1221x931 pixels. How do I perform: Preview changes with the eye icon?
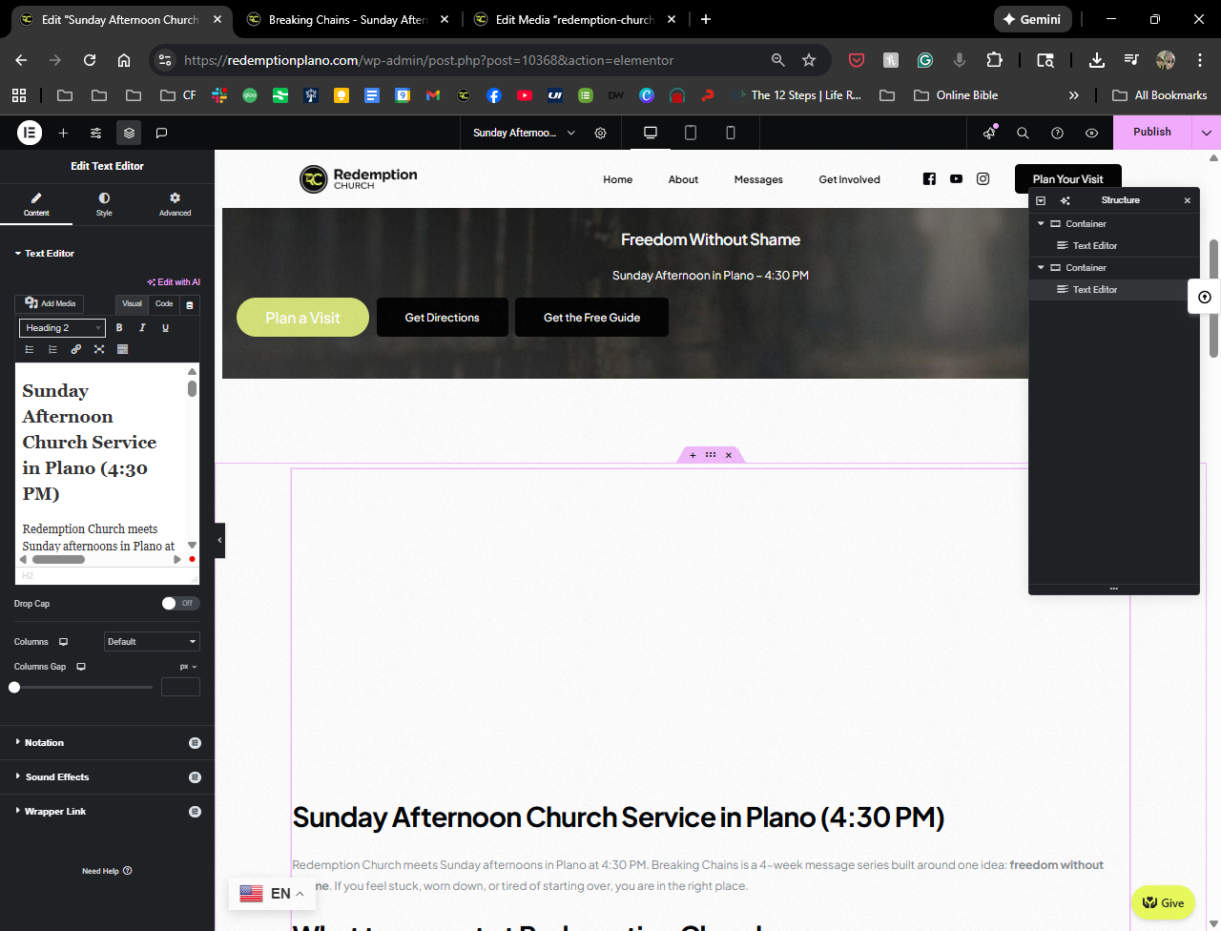(x=1091, y=133)
